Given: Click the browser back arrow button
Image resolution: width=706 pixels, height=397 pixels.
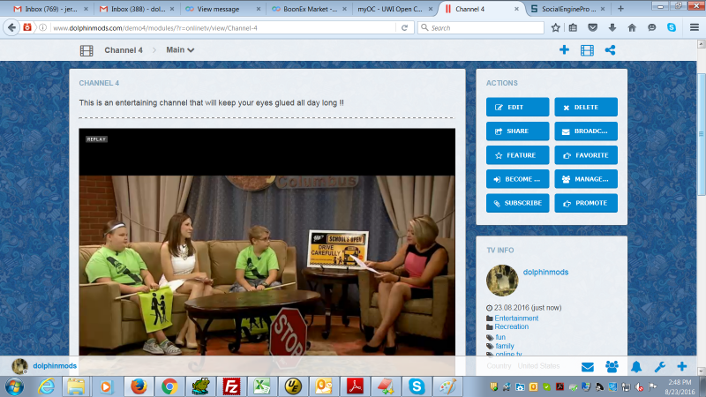Looking at the screenshot, I should click(11, 28).
